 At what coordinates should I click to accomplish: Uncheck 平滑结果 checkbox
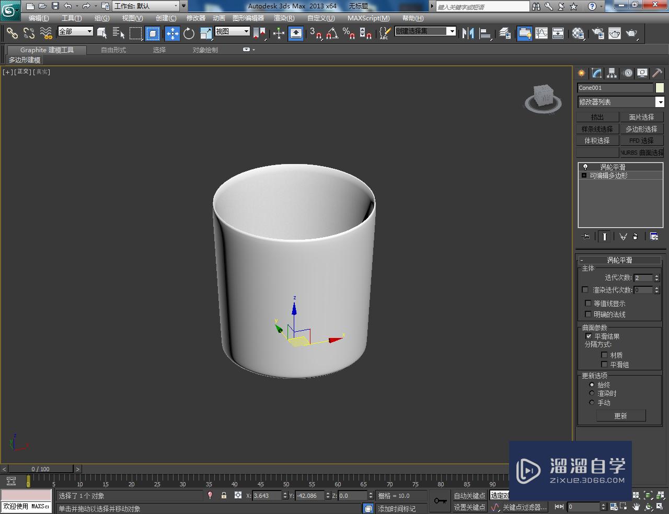589,336
